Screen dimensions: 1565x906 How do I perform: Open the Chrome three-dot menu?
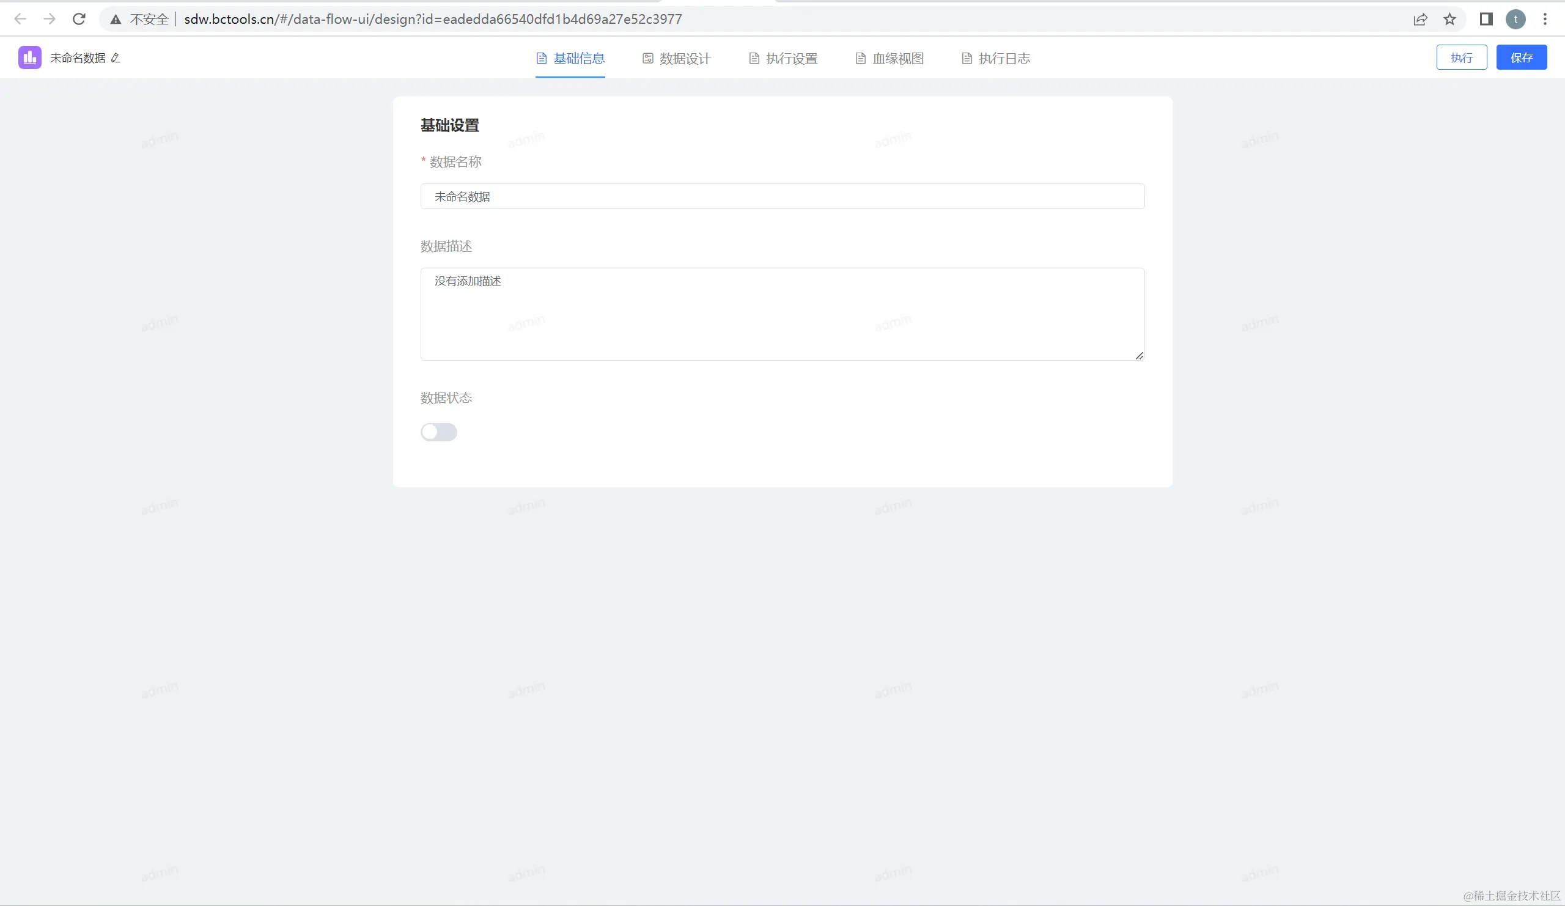[1545, 19]
